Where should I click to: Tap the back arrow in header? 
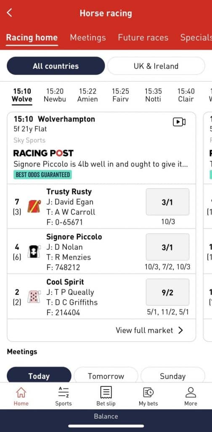(x=10, y=13)
